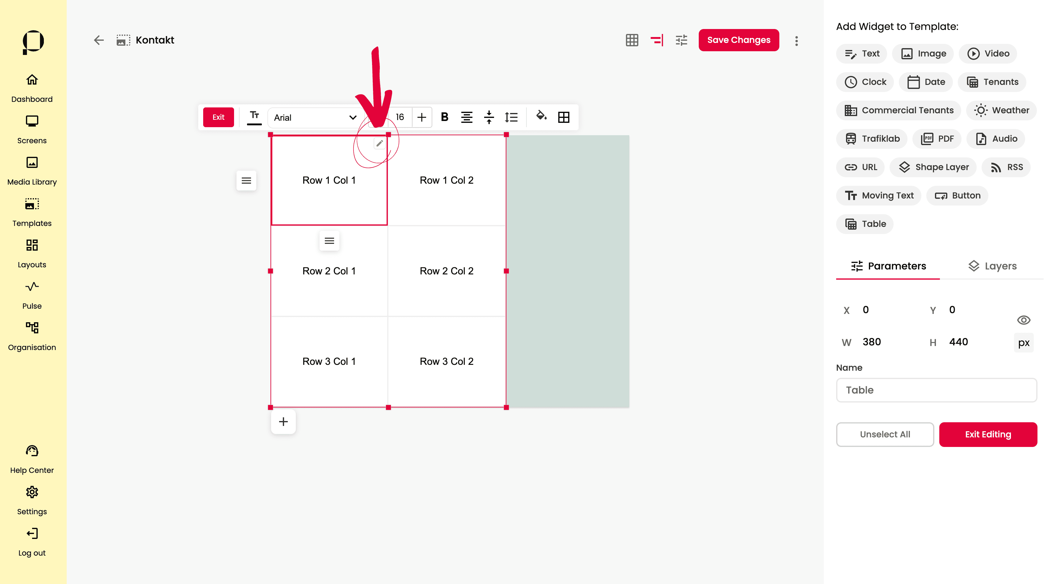Screen dimensions: 1056x584
Task: Switch to the Layers tab
Action: (992, 266)
